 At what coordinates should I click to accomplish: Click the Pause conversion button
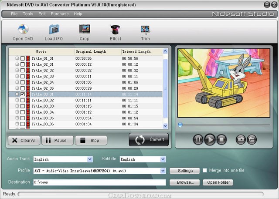(58, 140)
